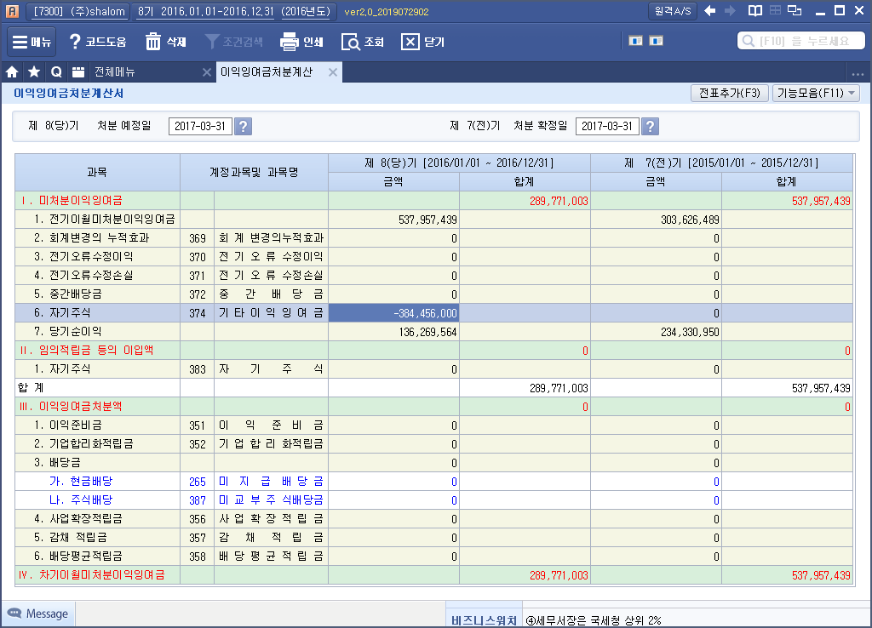Viewport: 872px width, 628px height.
Task: Open the Message panel
Action: tap(38, 614)
